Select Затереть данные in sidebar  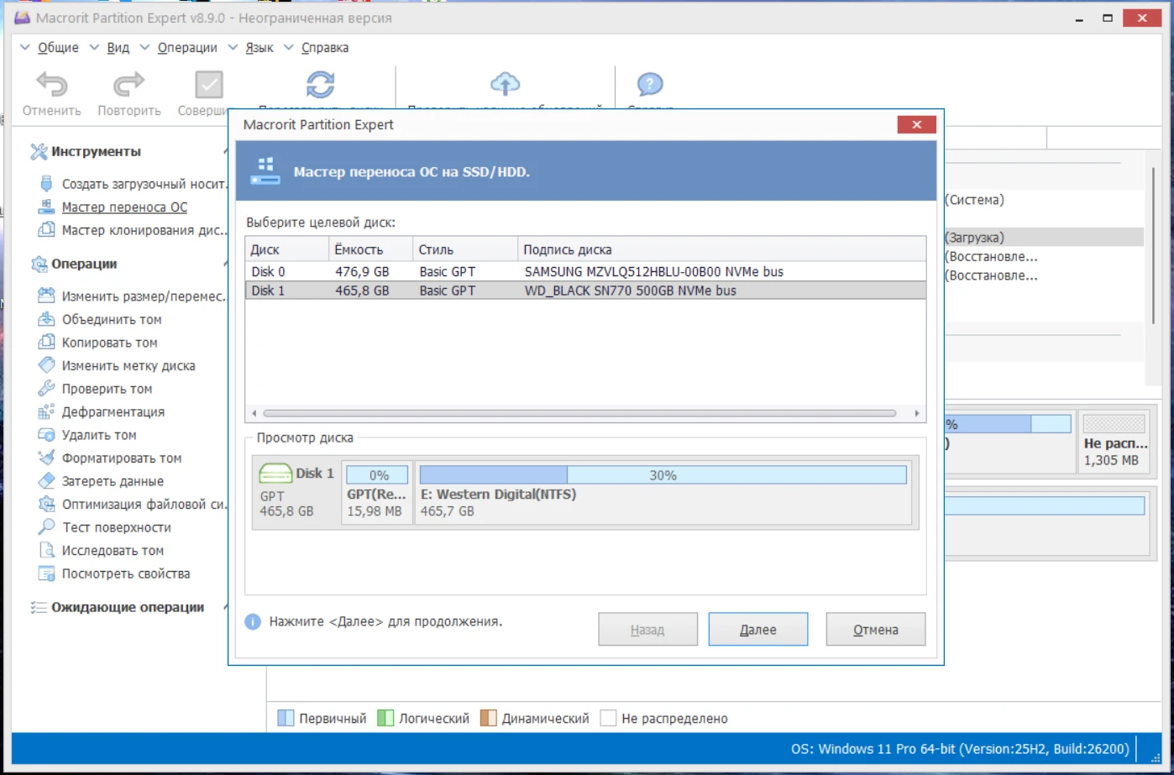point(113,482)
